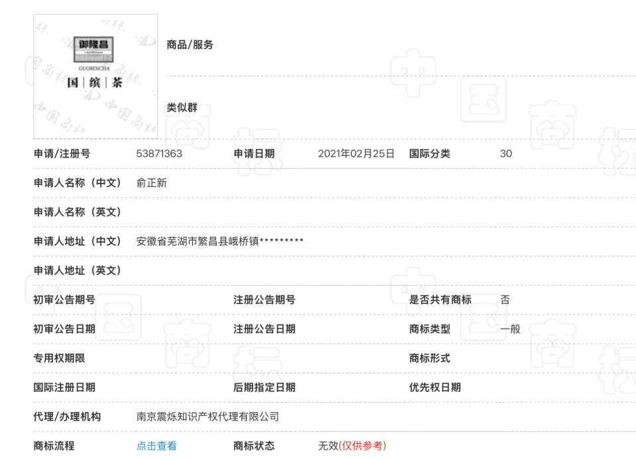Click the 专用权期限 label
Image resolution: width=636 pixels, height=459 pixels.
point(59,358)
